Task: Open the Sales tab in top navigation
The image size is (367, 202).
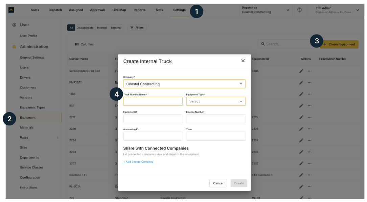Action: coord(35,10)
